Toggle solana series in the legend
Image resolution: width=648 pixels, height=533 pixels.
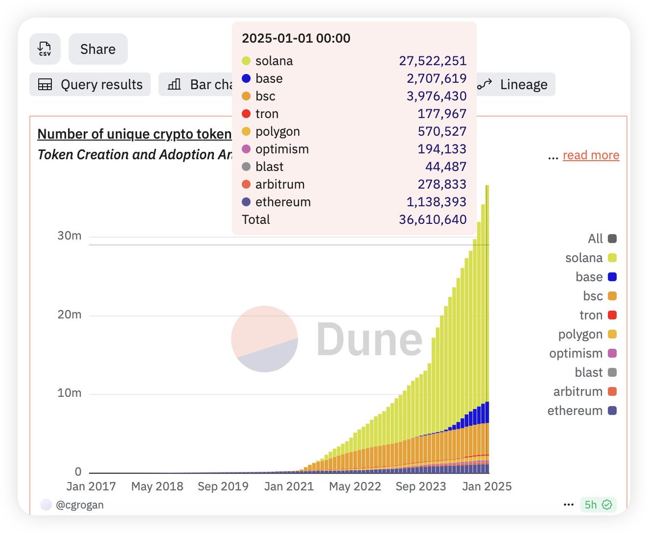[591, 258]
